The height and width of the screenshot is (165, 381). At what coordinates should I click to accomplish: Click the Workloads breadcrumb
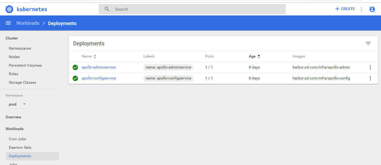coord(28,23)
